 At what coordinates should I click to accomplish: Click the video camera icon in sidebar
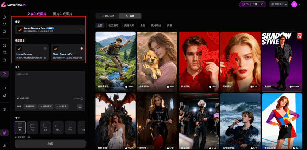pyautogui.click(x=5, y=88)
